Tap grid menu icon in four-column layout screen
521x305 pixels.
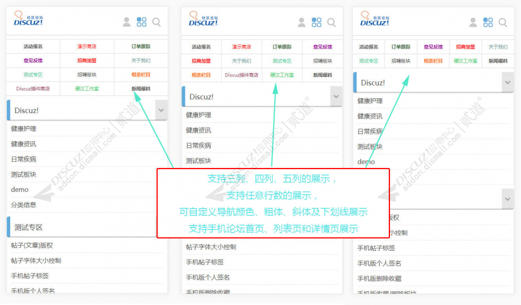pos(317,22)
